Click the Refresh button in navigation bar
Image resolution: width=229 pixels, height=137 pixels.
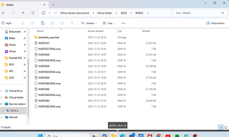click(33, 13)
